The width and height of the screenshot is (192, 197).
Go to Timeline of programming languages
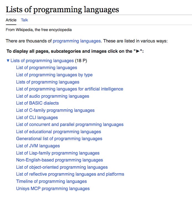(51, 181)
